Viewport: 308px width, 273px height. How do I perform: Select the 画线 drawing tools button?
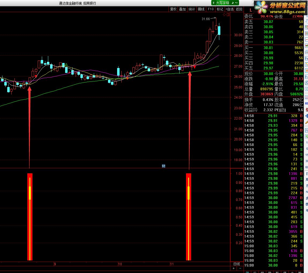coord(201,9)
